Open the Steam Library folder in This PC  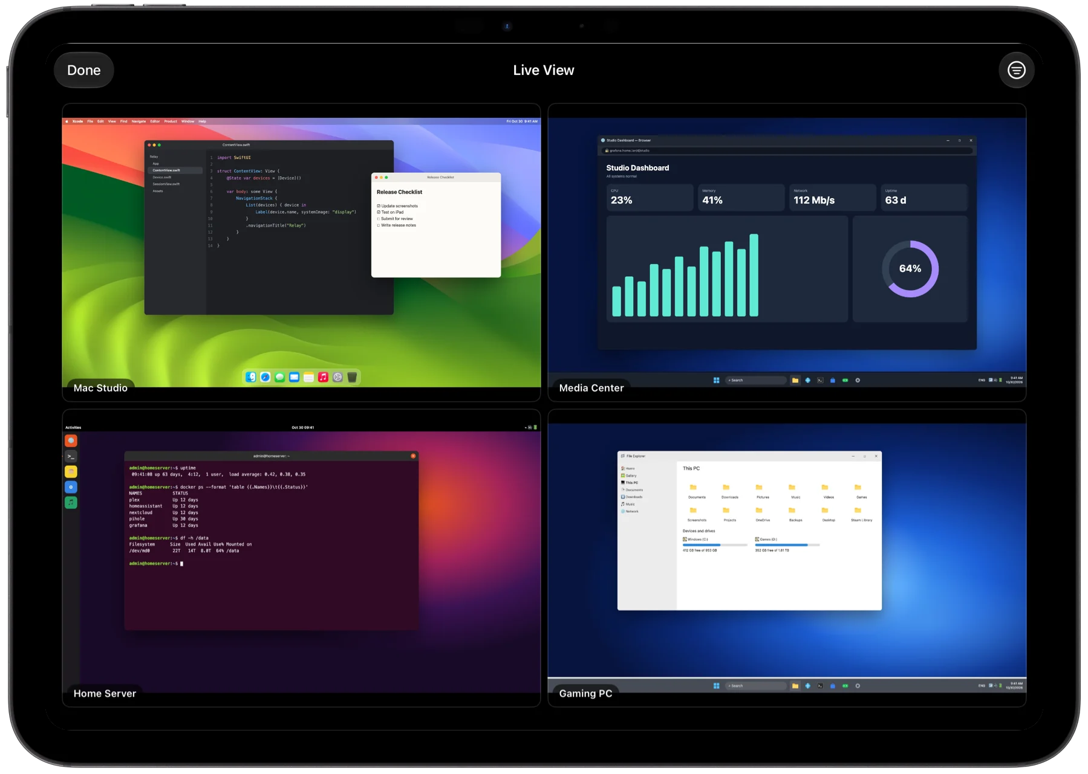coord(861,513)
